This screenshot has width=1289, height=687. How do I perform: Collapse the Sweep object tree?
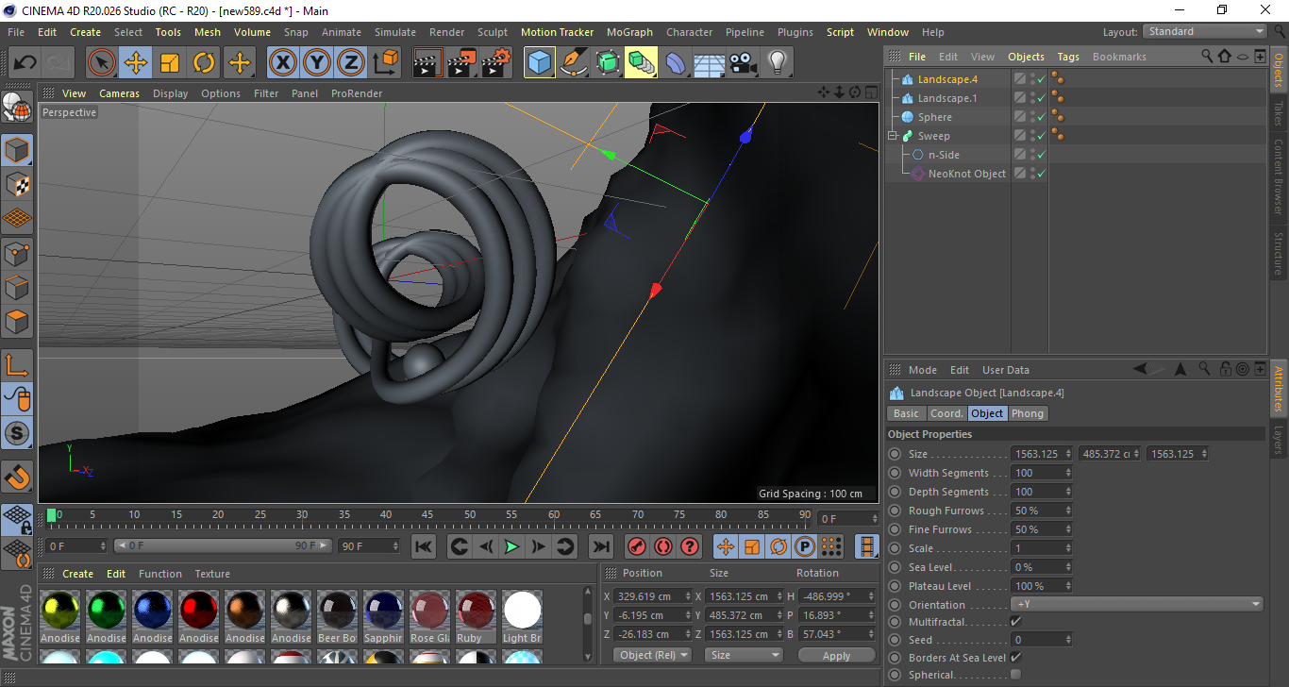pos(893,136)
